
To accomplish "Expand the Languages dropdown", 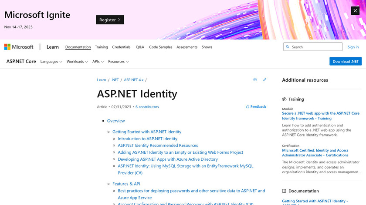I will tap(51, 61).
